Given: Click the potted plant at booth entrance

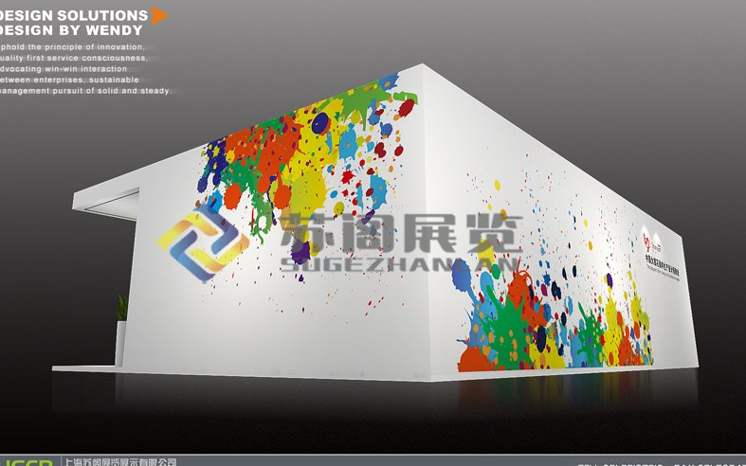Looking at the screenshot, I should pos(121,308).
